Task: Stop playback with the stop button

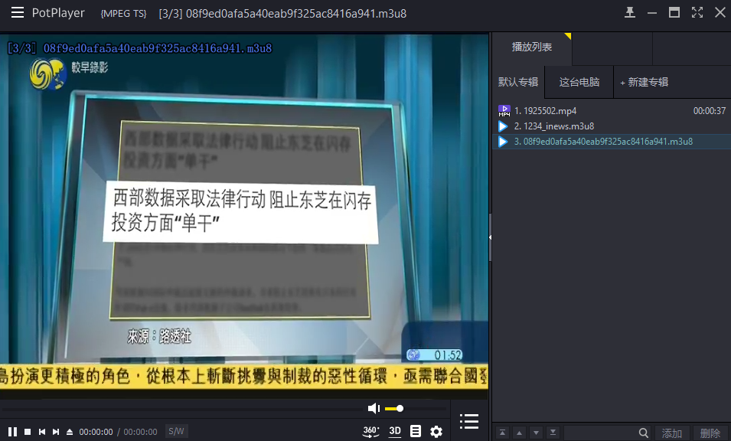Action: click(x=28, y=432)
